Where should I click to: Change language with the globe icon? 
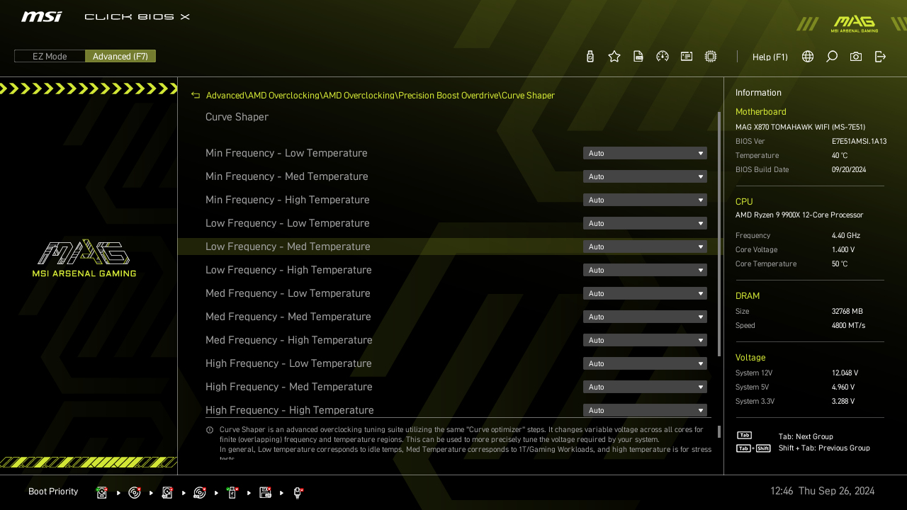click(x=808, y=57)
